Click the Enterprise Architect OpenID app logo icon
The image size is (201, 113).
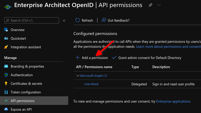8,7
